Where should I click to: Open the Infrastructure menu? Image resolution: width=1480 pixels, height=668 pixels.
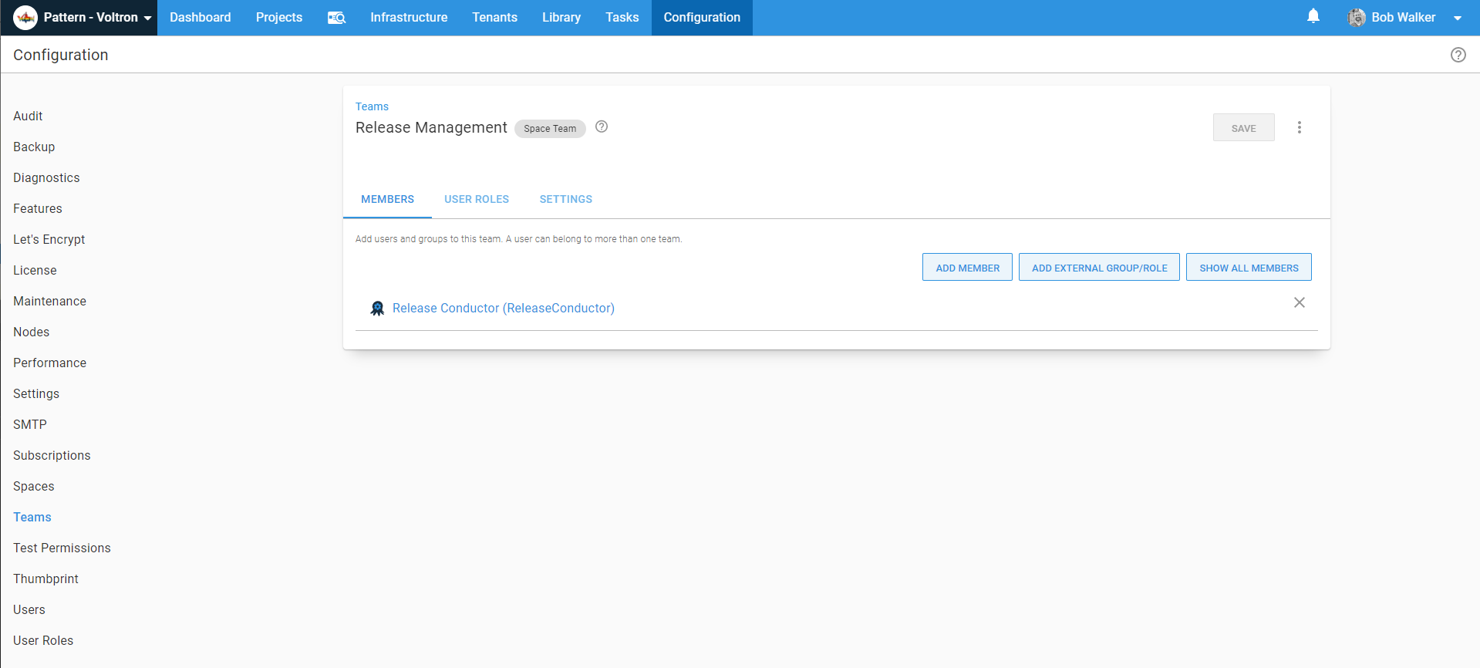click(x=409, y=18)
